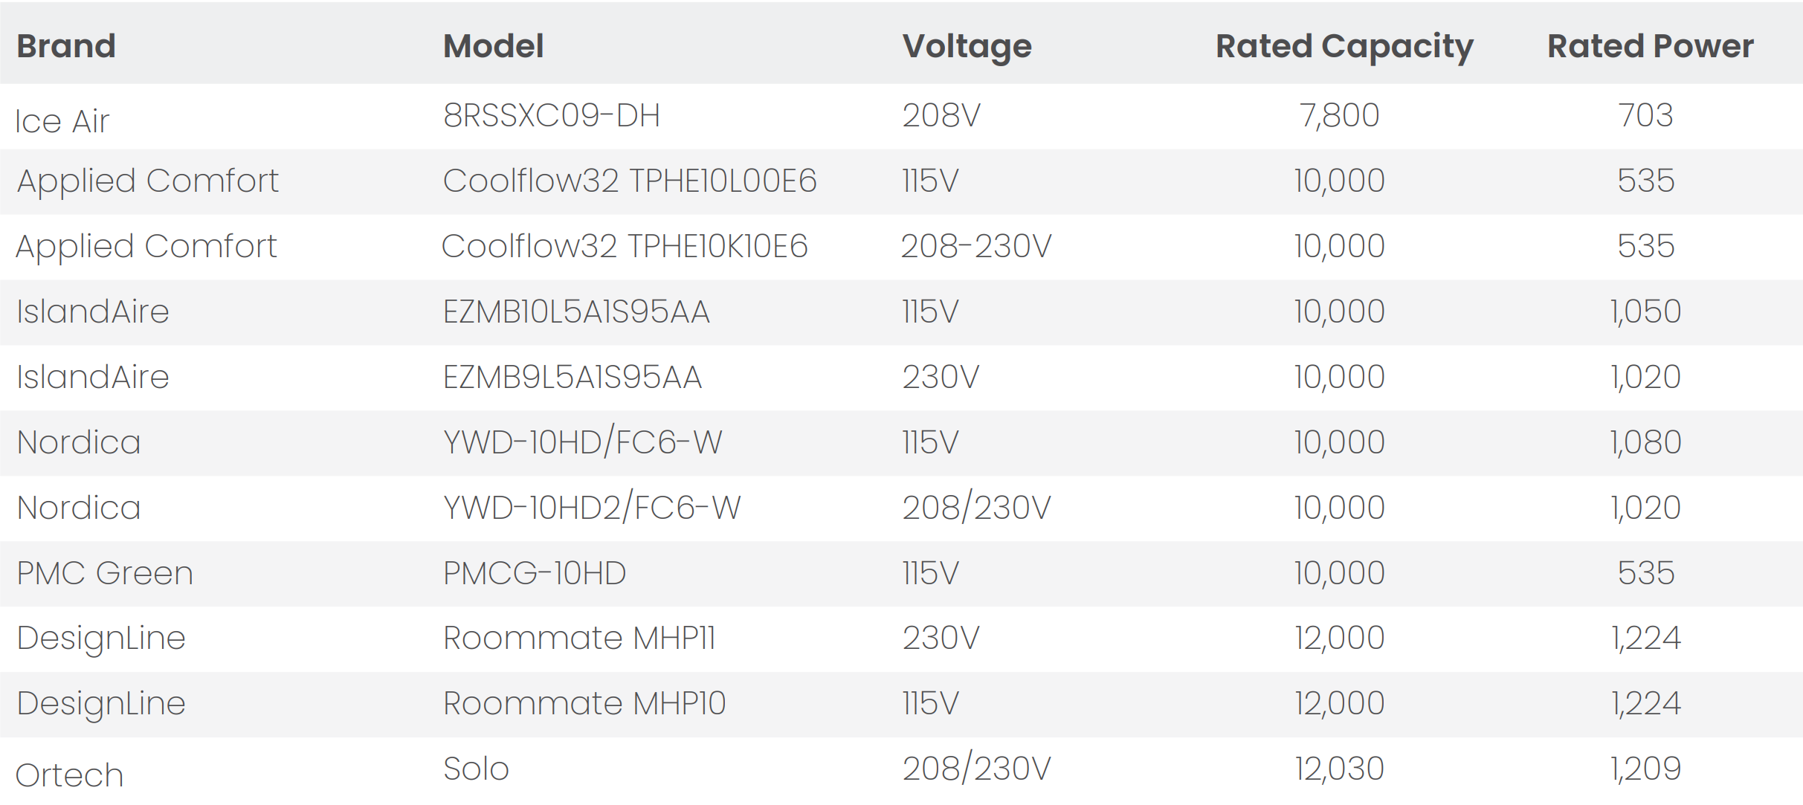Click the 7,800 rated capacity value
Screen dimensions: 1803x805
[x=1339, y=115]
